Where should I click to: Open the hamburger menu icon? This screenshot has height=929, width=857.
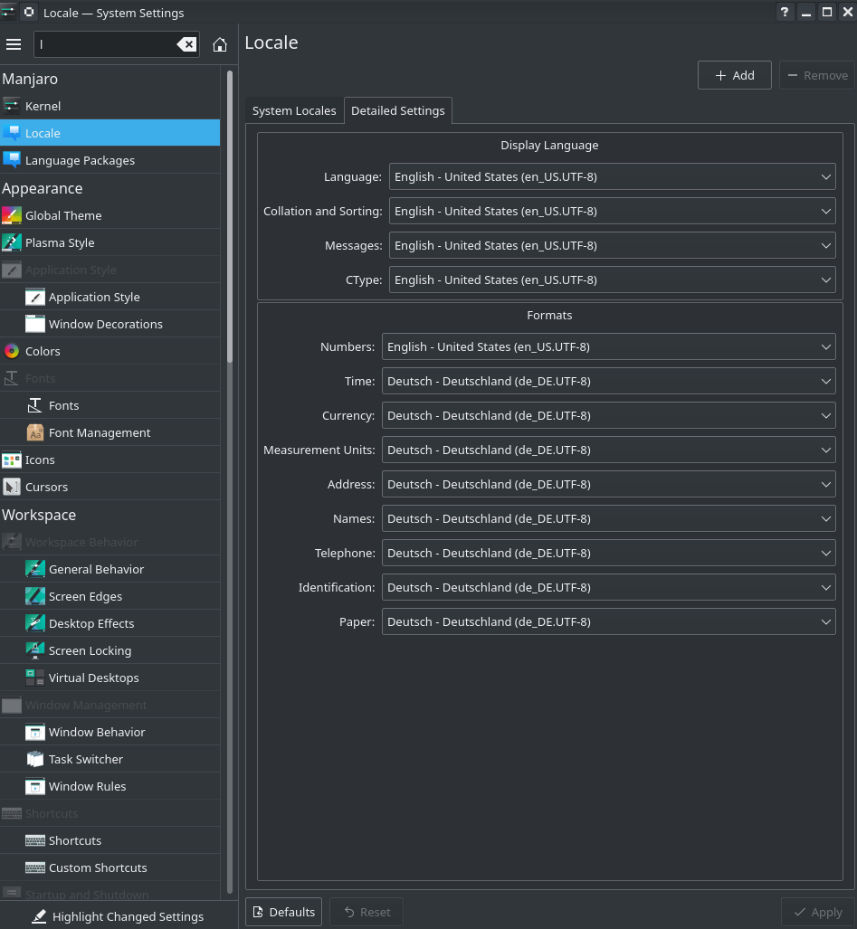click(14, 44)
